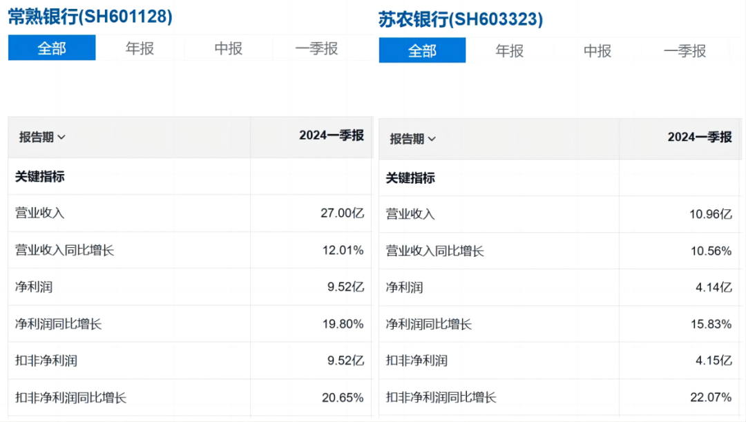Select 常熟银行 净利润 value 9.52亿
This screenshot has height=422, width=746.
pos(346,287)
